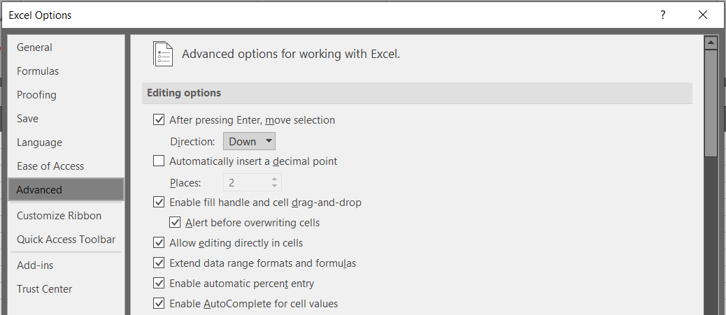Open the Quick Access Toolbar category
This screenshot has height=315, width=726.
[x=66, y=240]
